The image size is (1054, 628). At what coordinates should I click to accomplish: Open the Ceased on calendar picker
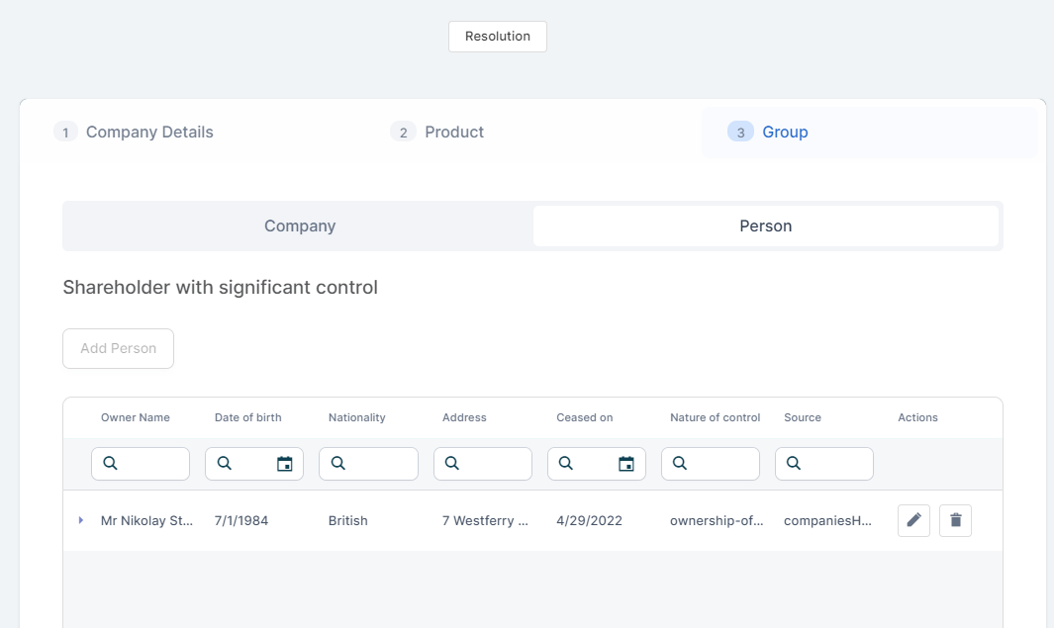(626, 464)
